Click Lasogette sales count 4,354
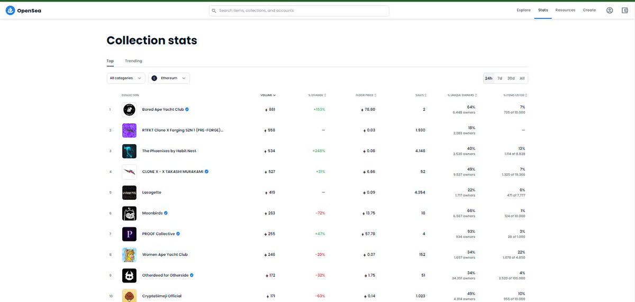Viewport: 635px width, 302px height. (x=420, y=192)
